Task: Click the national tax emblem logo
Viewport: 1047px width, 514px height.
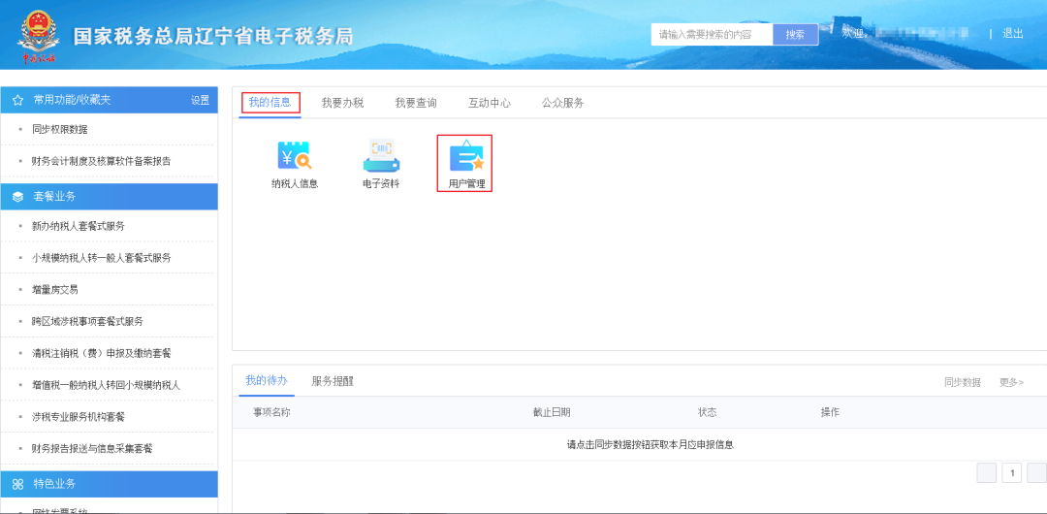Action: coord(38,36)
